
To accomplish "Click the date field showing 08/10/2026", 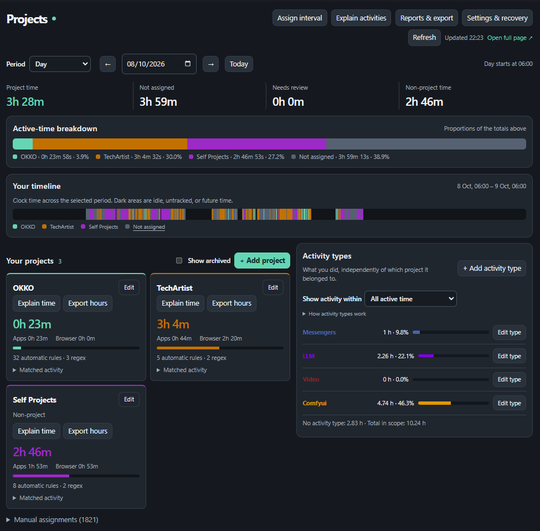I will coord(159,64).
